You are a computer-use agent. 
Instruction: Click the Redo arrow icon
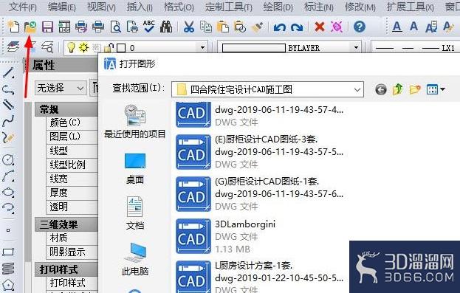[297, 27]
